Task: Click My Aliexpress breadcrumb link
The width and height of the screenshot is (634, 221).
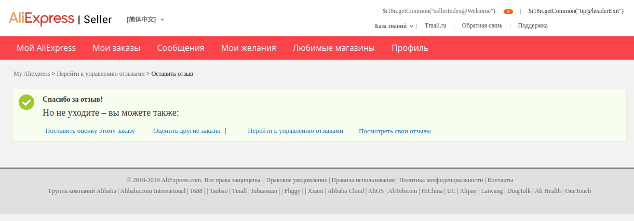Action: 32,74
